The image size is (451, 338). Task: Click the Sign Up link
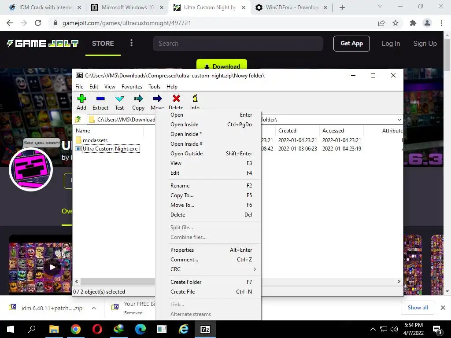point(425,44)
